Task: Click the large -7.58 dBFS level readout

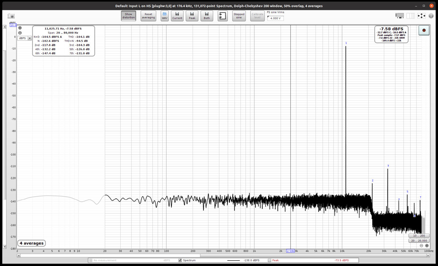Action: (391, 29)
